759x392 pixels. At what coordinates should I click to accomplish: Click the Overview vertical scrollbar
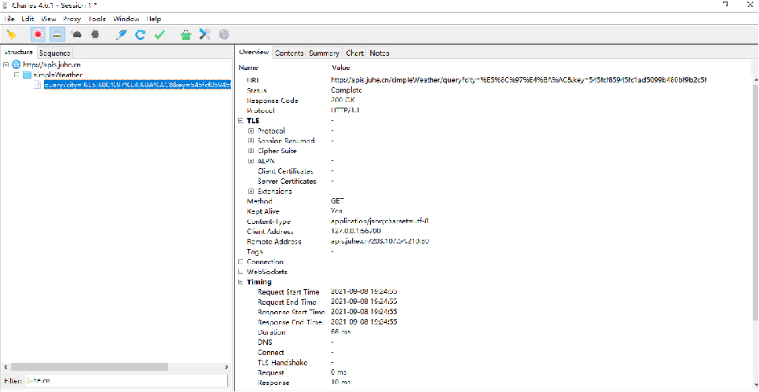pos(755,202)
